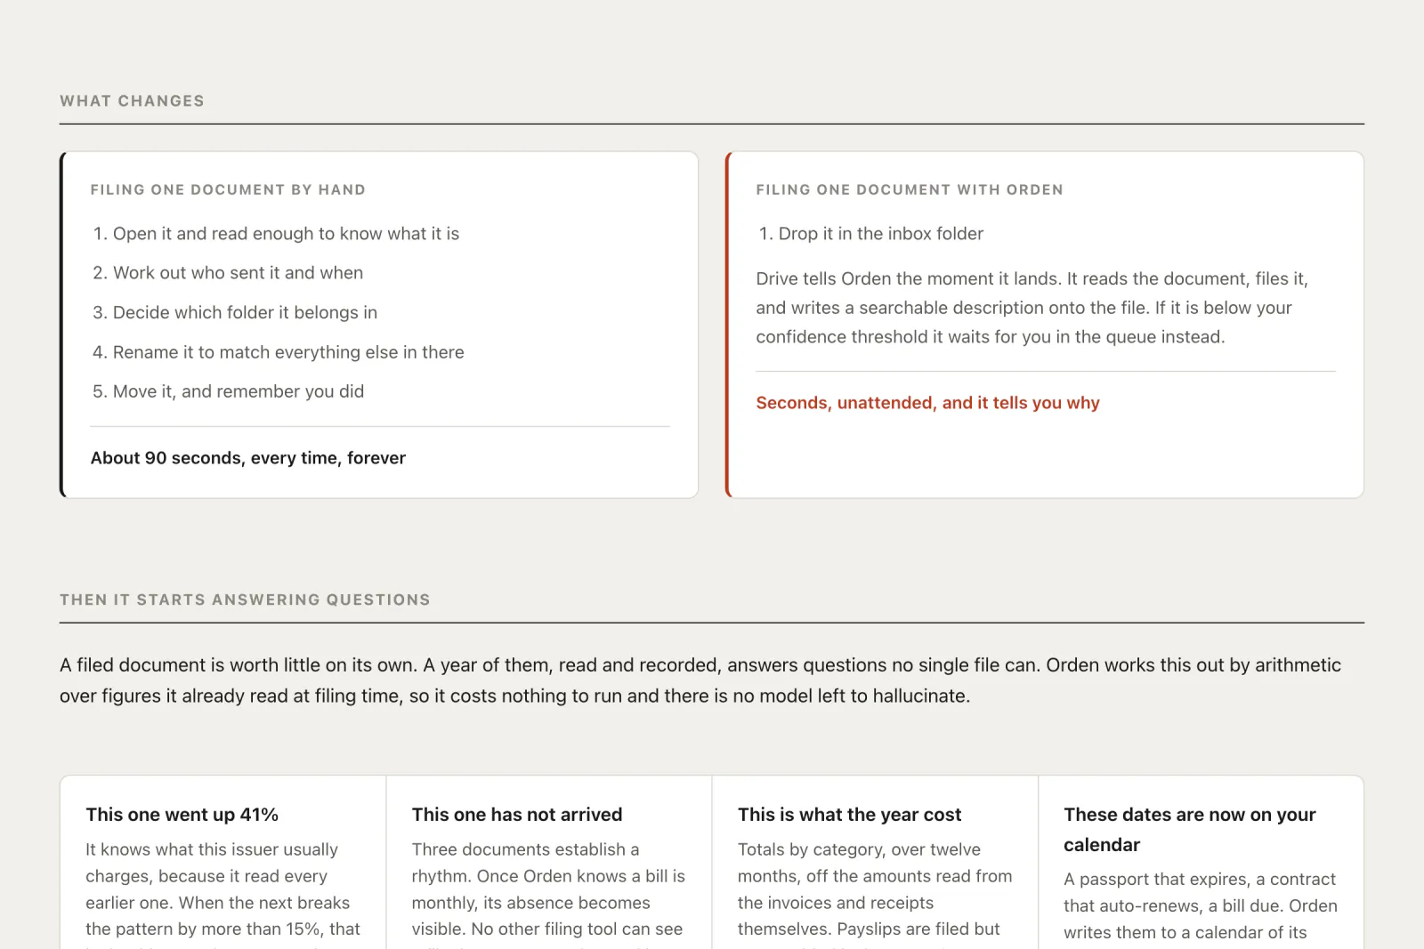Screen dimensions: 1424x949
Task: Click 'About 90 seconds, every time, forever' summary
Action: 248,458
